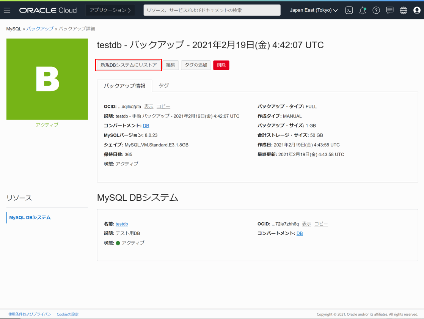This screenshot has width=424, height=319.
Task: Click 新規DBシステムにリストア button
Action: tap(129, 65)
